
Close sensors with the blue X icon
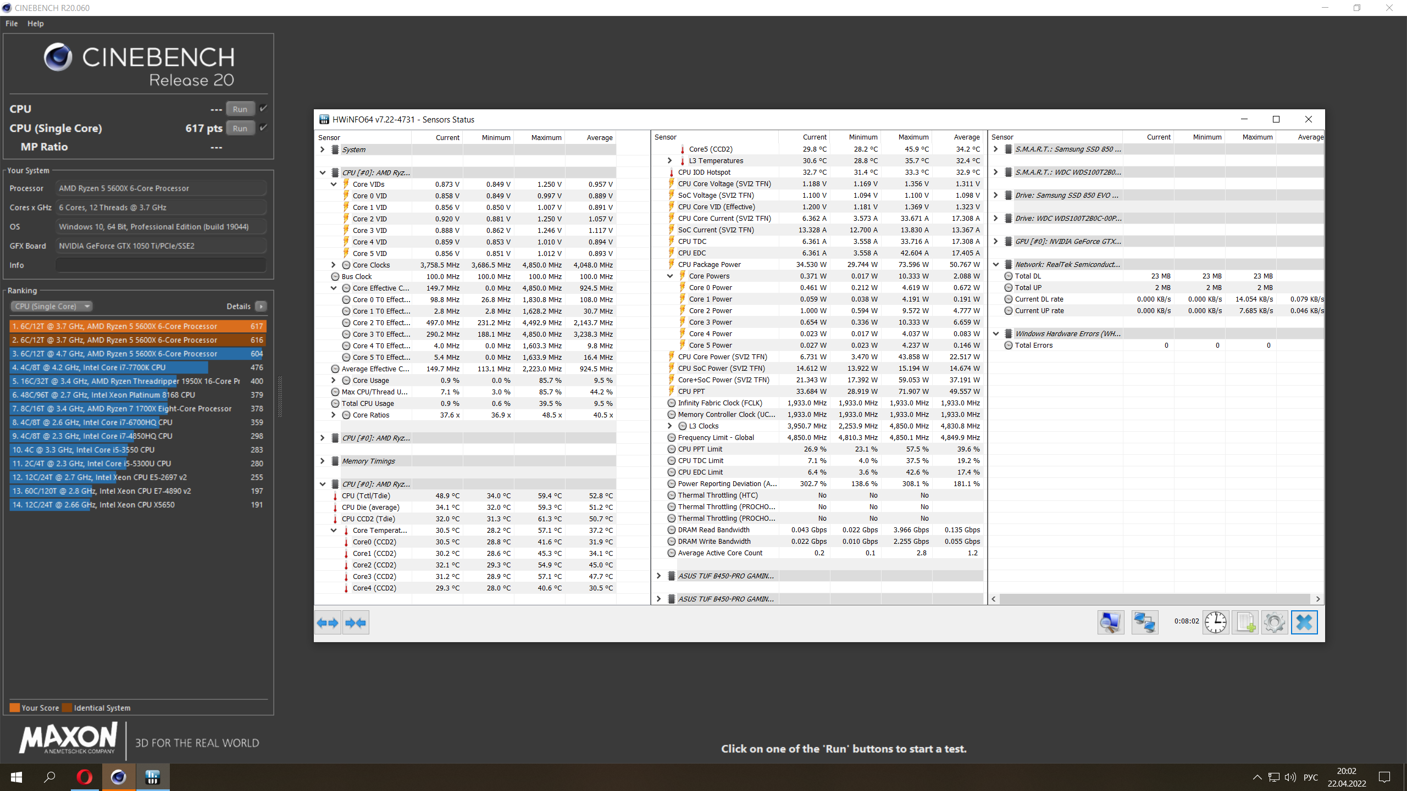click(x=1304, y=622)
